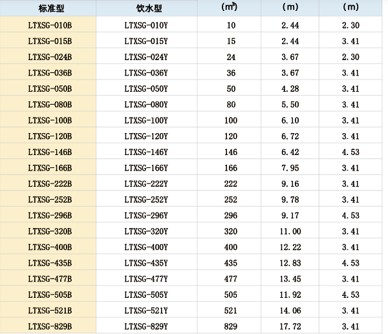Select the LTXSG-435Y model cell
Viewport: 388px width, 334px height.
(146, 263)
